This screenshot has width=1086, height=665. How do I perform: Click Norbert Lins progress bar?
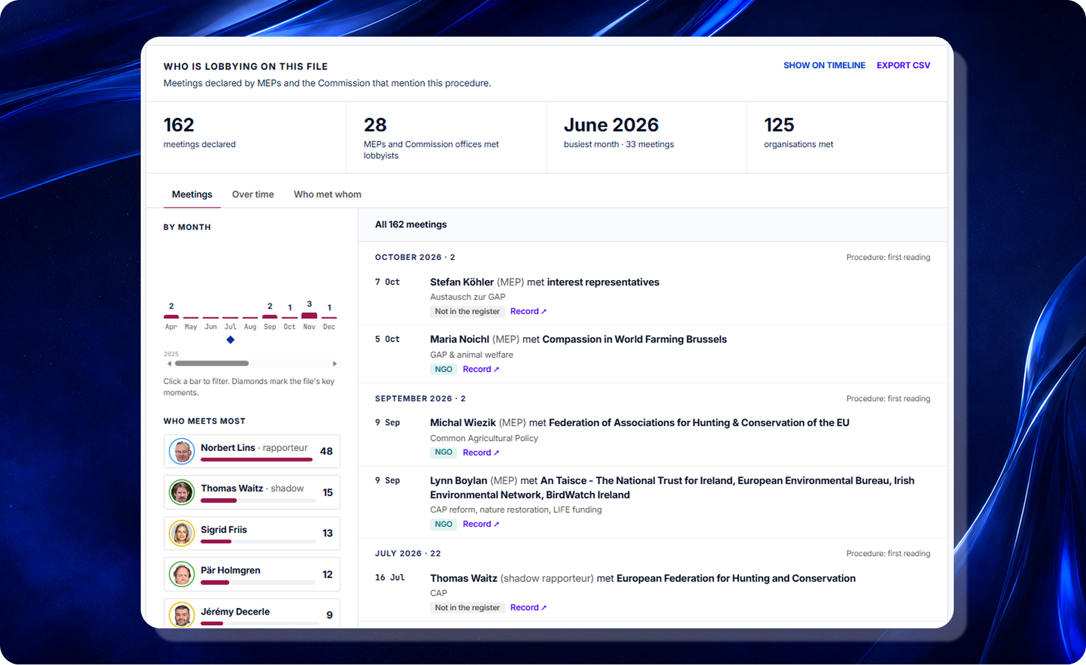click(257, 459)
